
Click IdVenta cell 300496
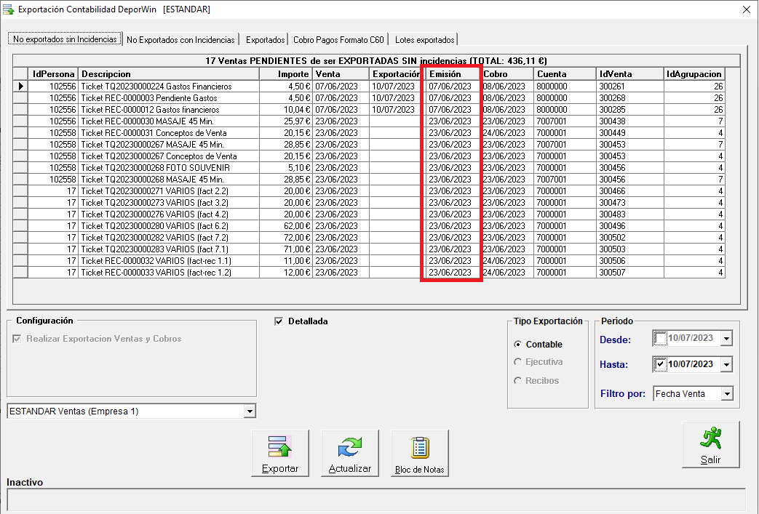tap(629, 225)
